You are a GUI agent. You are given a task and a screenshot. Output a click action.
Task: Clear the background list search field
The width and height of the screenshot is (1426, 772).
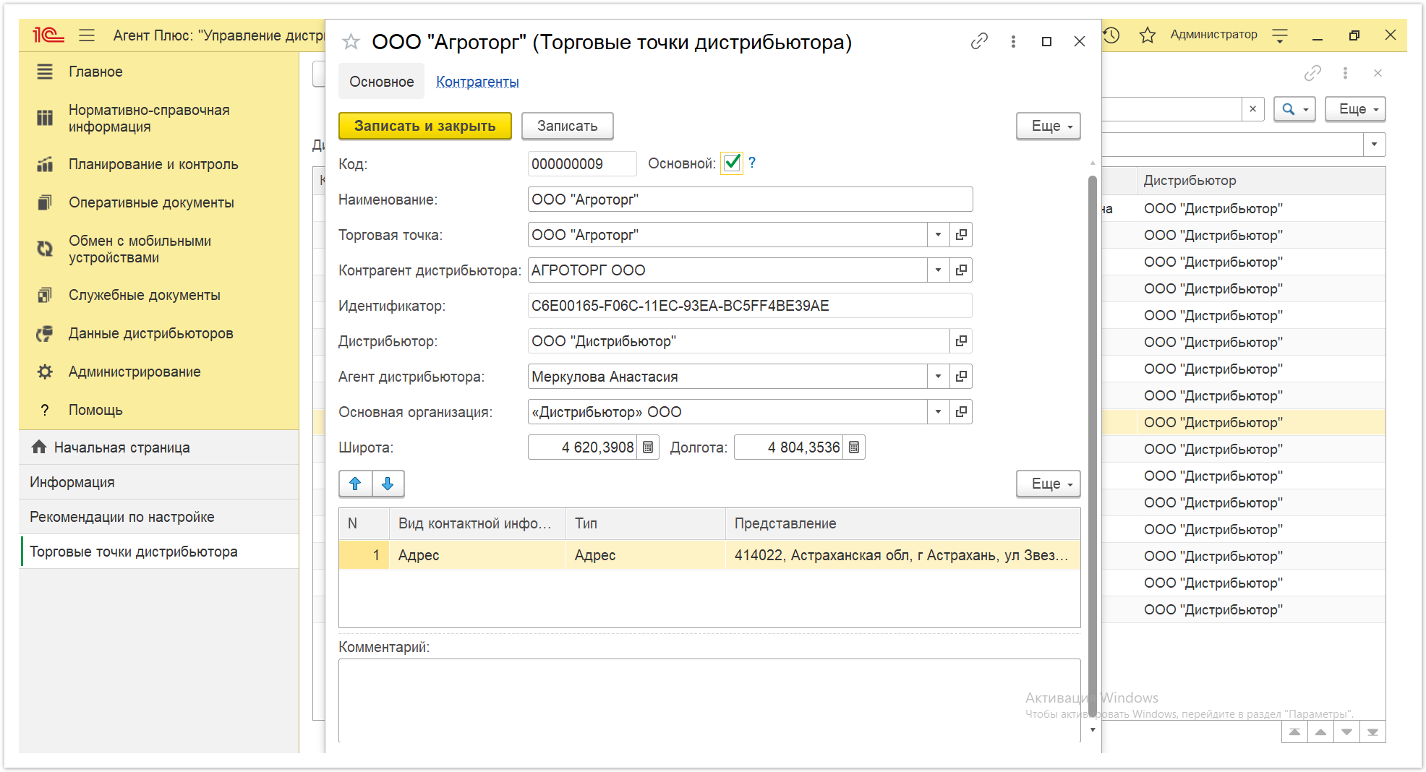(x=1252, y=109)
